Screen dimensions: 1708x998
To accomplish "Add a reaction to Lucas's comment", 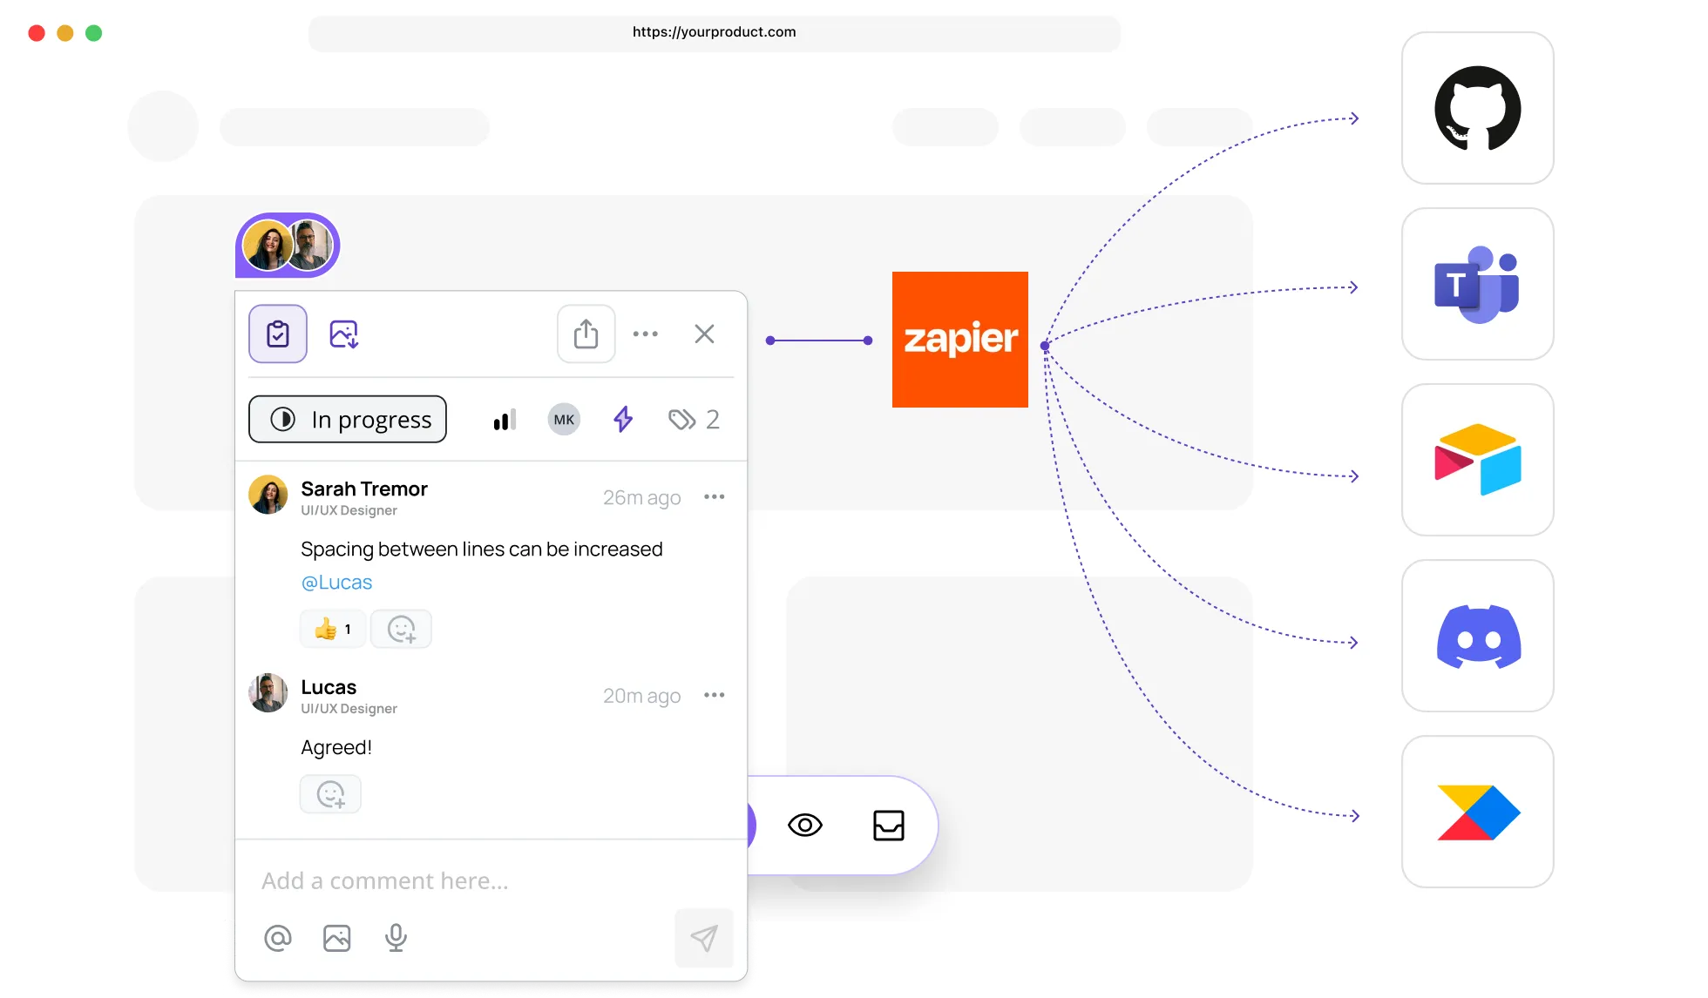I will (330, 793).
